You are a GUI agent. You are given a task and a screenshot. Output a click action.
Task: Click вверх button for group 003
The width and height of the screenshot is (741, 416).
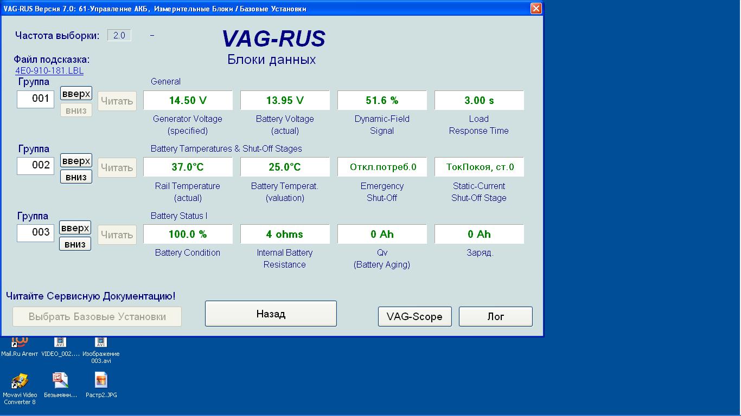[75, 228]
